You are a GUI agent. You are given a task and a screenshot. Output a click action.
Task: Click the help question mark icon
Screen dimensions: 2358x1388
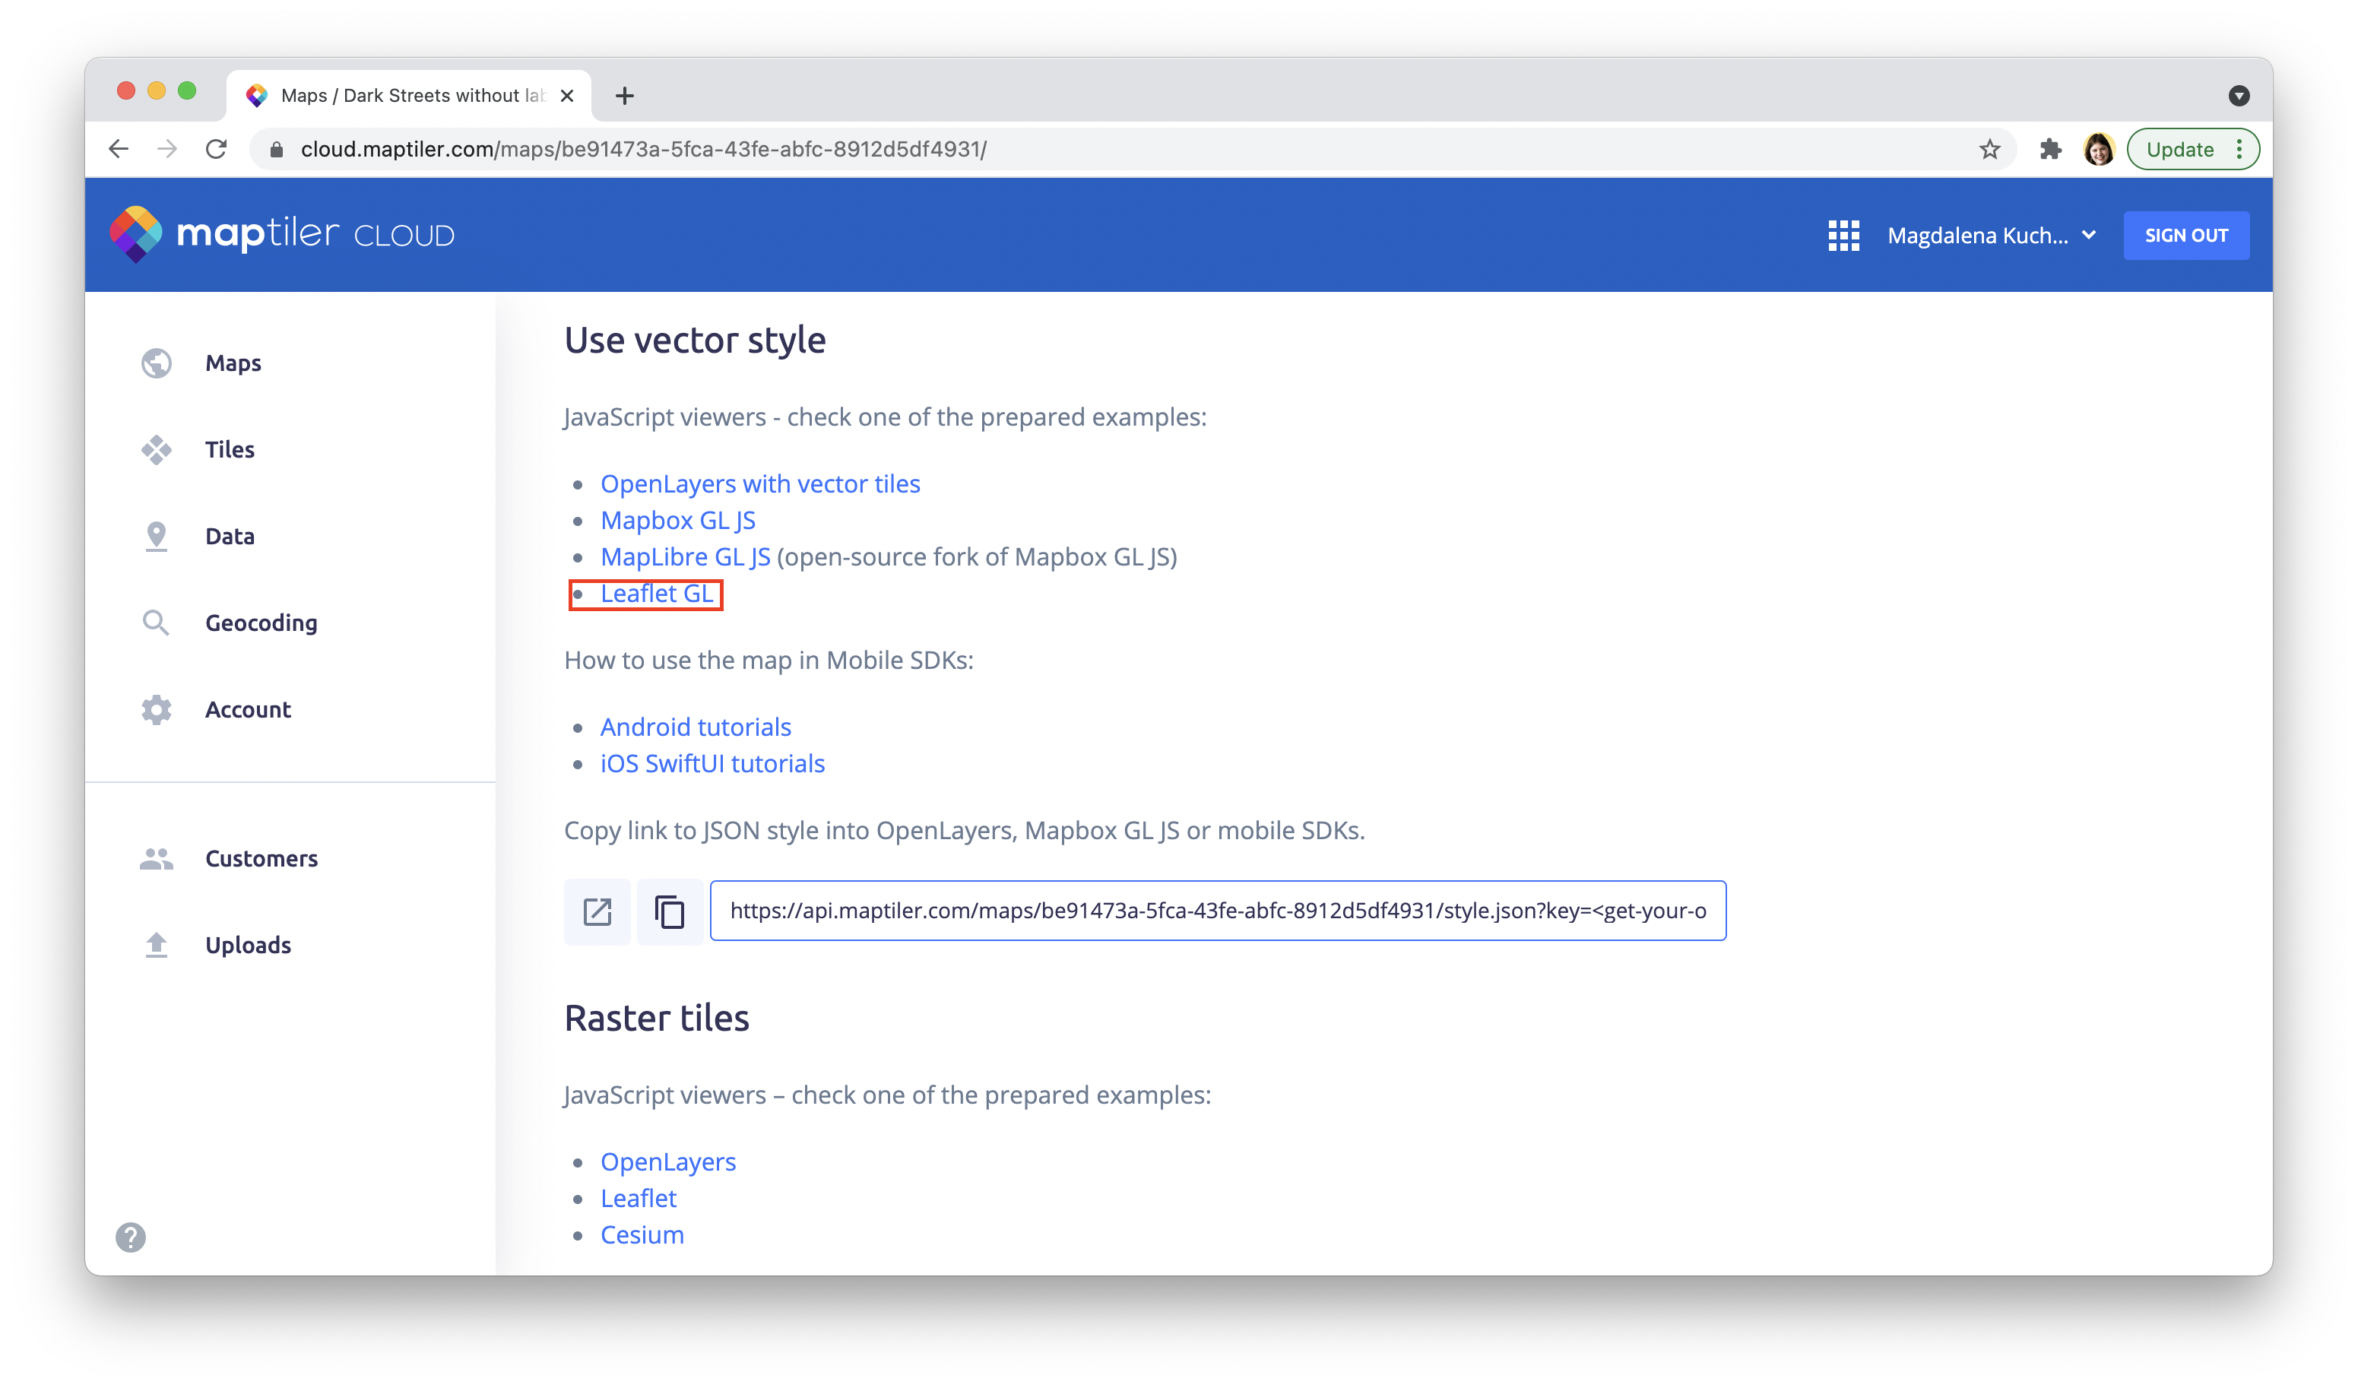131,1237
